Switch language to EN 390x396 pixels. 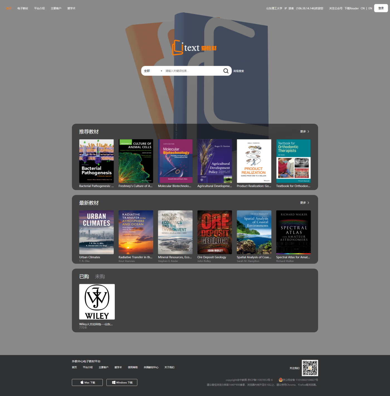click(x=370, y=8)
